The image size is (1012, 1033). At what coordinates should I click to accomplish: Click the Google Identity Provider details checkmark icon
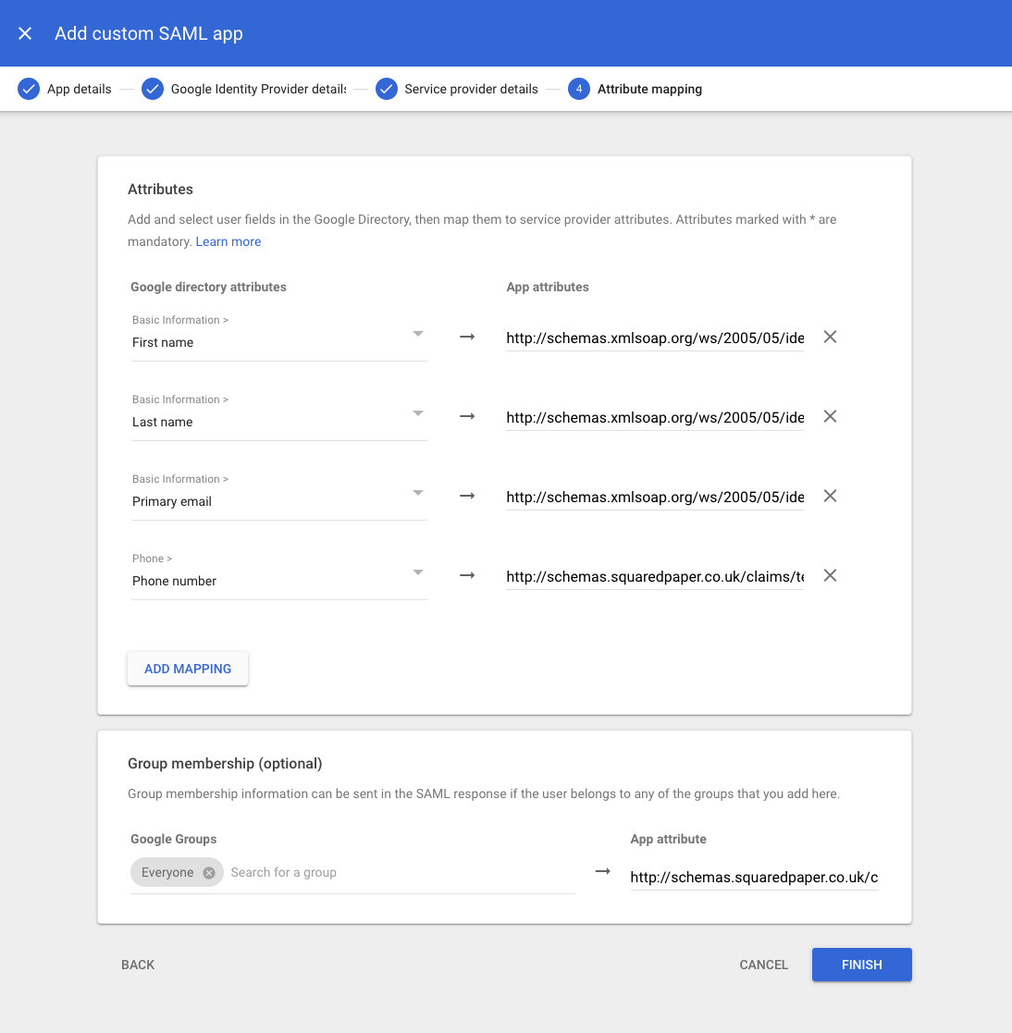click(153, 89)
